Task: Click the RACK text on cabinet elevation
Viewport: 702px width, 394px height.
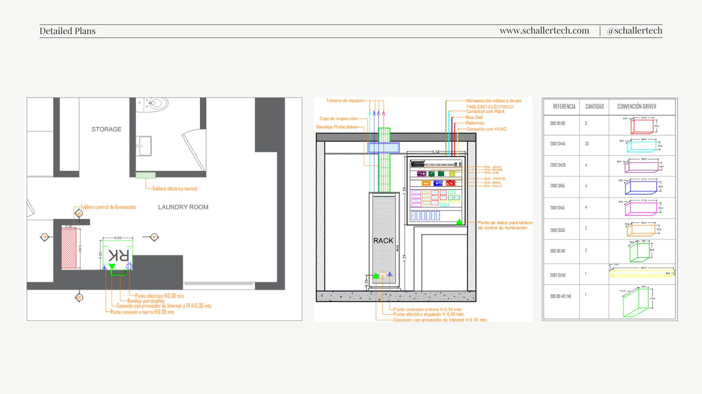Action: pos(383,241)
